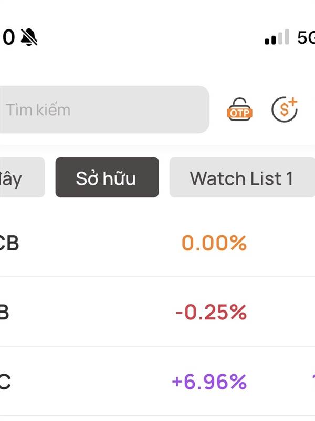
Task: Open the dollar-plus deposit icon
Action: 285,109
